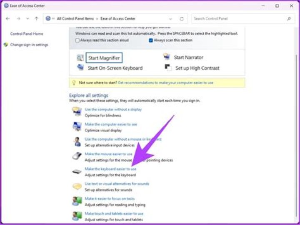
Task: Open Use text or visual alternatives for sounds
Action: (117, 184)
